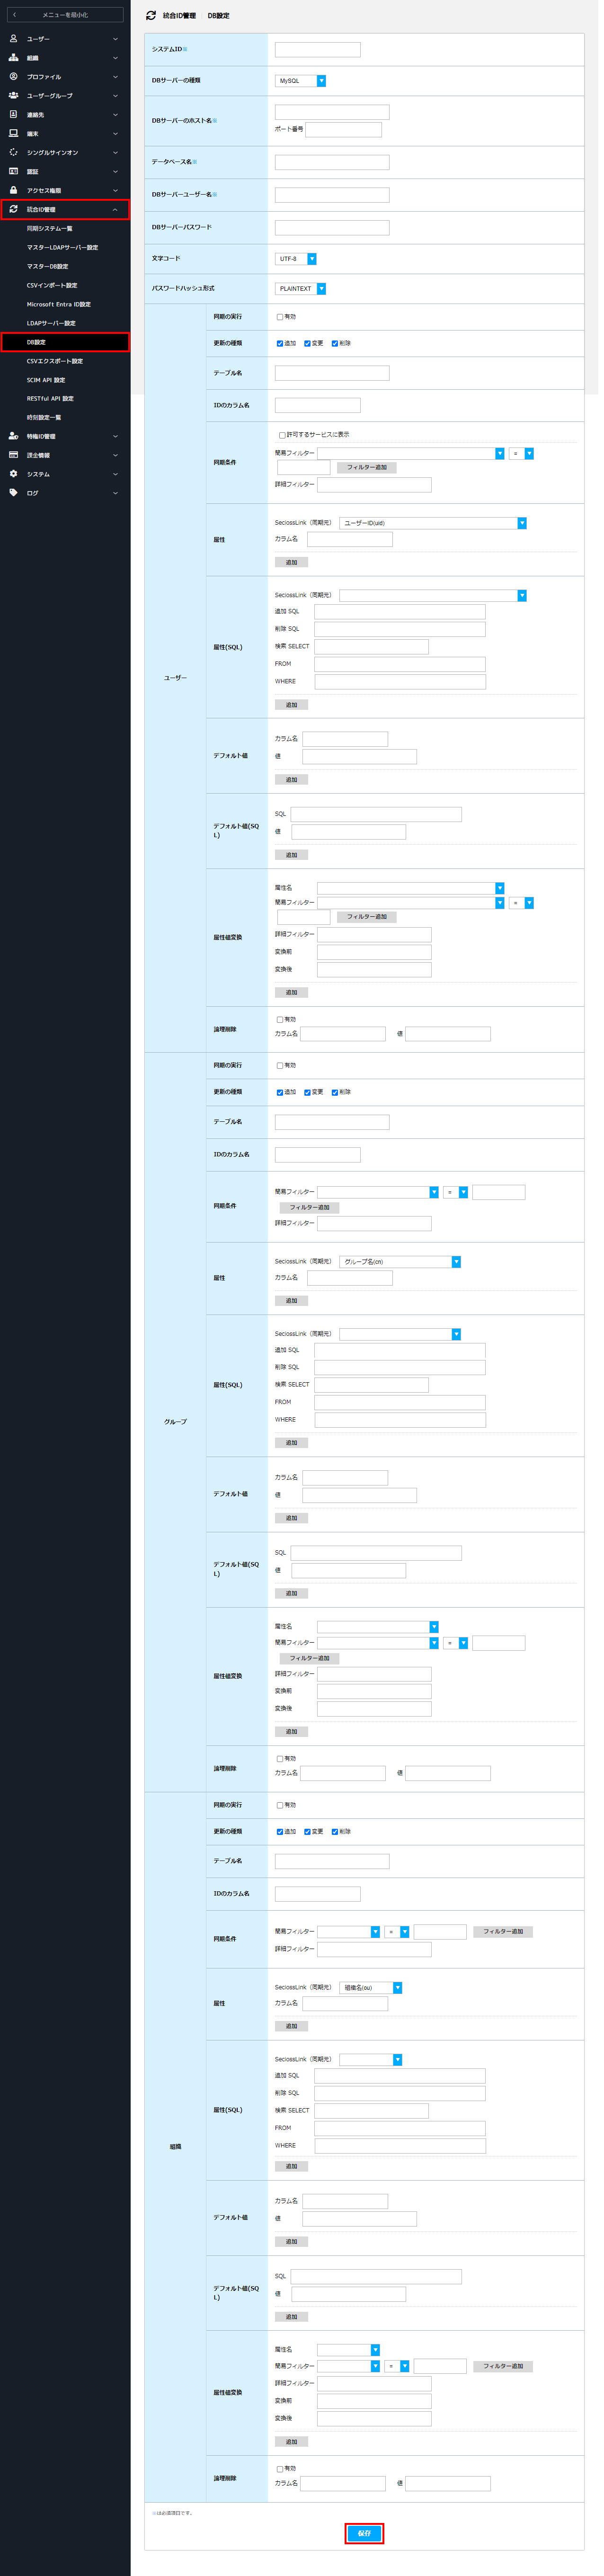Open the グループ名(cn) attribute dropdown
Screen dimensions: 604x2576
(x=400, y=1262)
